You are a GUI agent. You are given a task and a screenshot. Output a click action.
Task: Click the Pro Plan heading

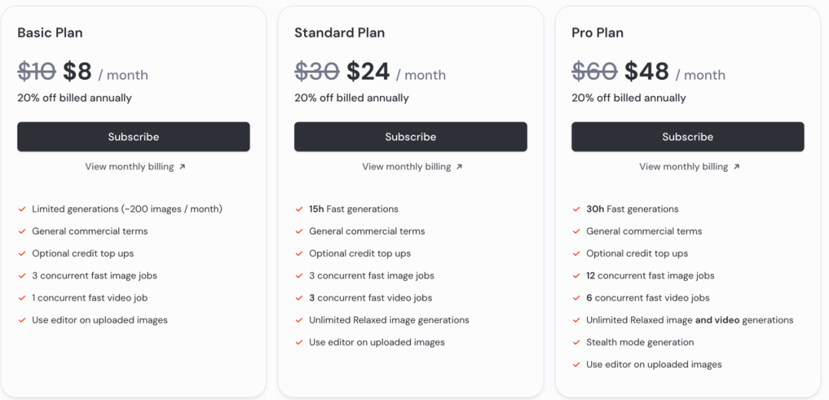(597, 33)
